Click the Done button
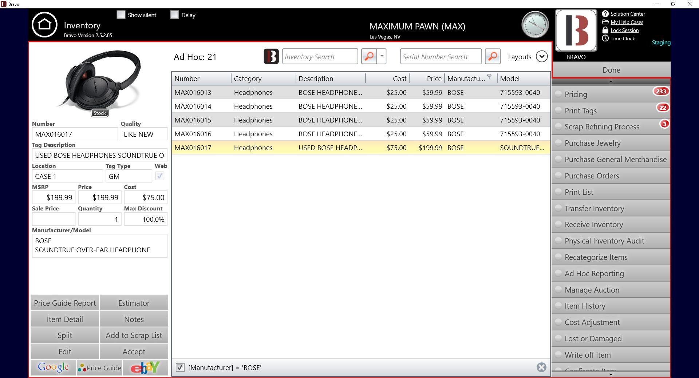Image resolution: width=699 pixels, height=378 pixels. (x=611, y=70)
